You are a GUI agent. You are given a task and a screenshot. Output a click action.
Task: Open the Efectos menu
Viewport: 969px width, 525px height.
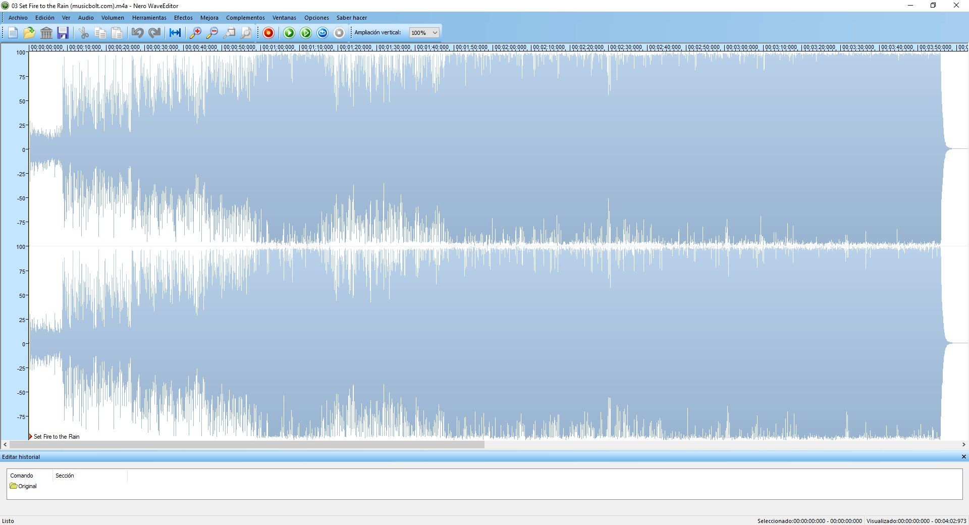(183, 18)
